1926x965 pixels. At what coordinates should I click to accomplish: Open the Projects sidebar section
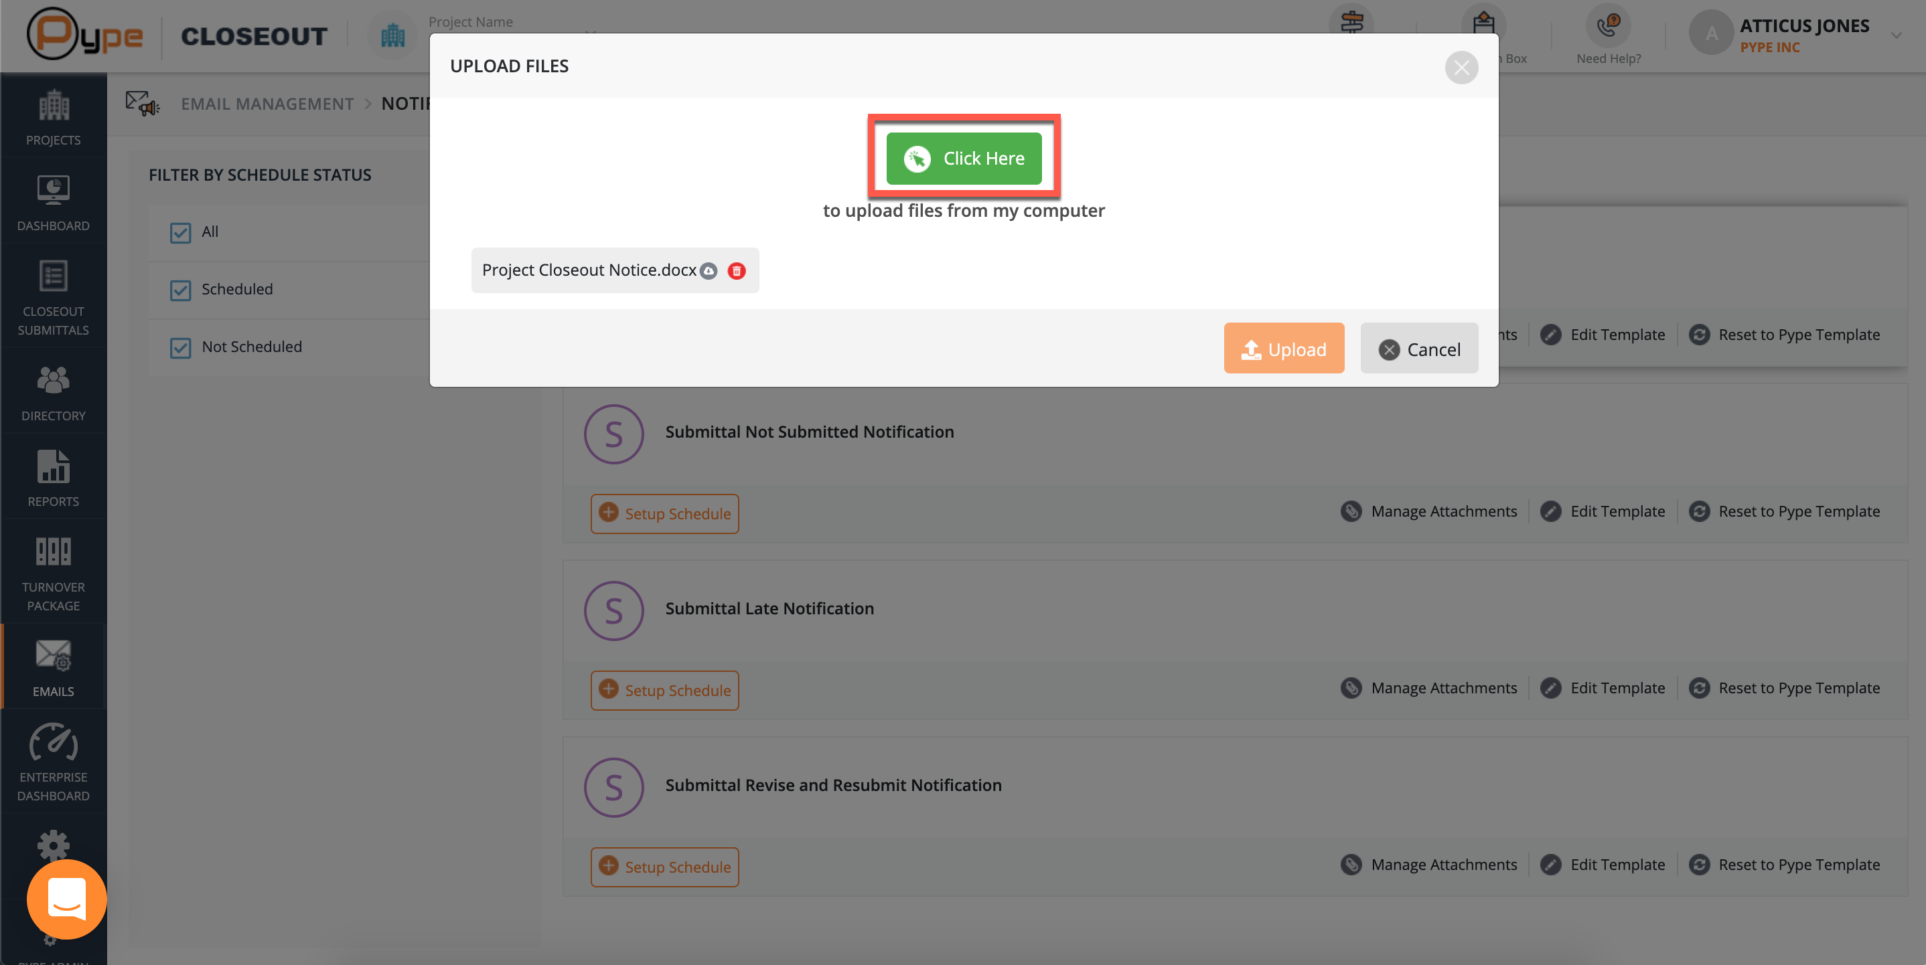pyautogui.click(x=53, y=117)
